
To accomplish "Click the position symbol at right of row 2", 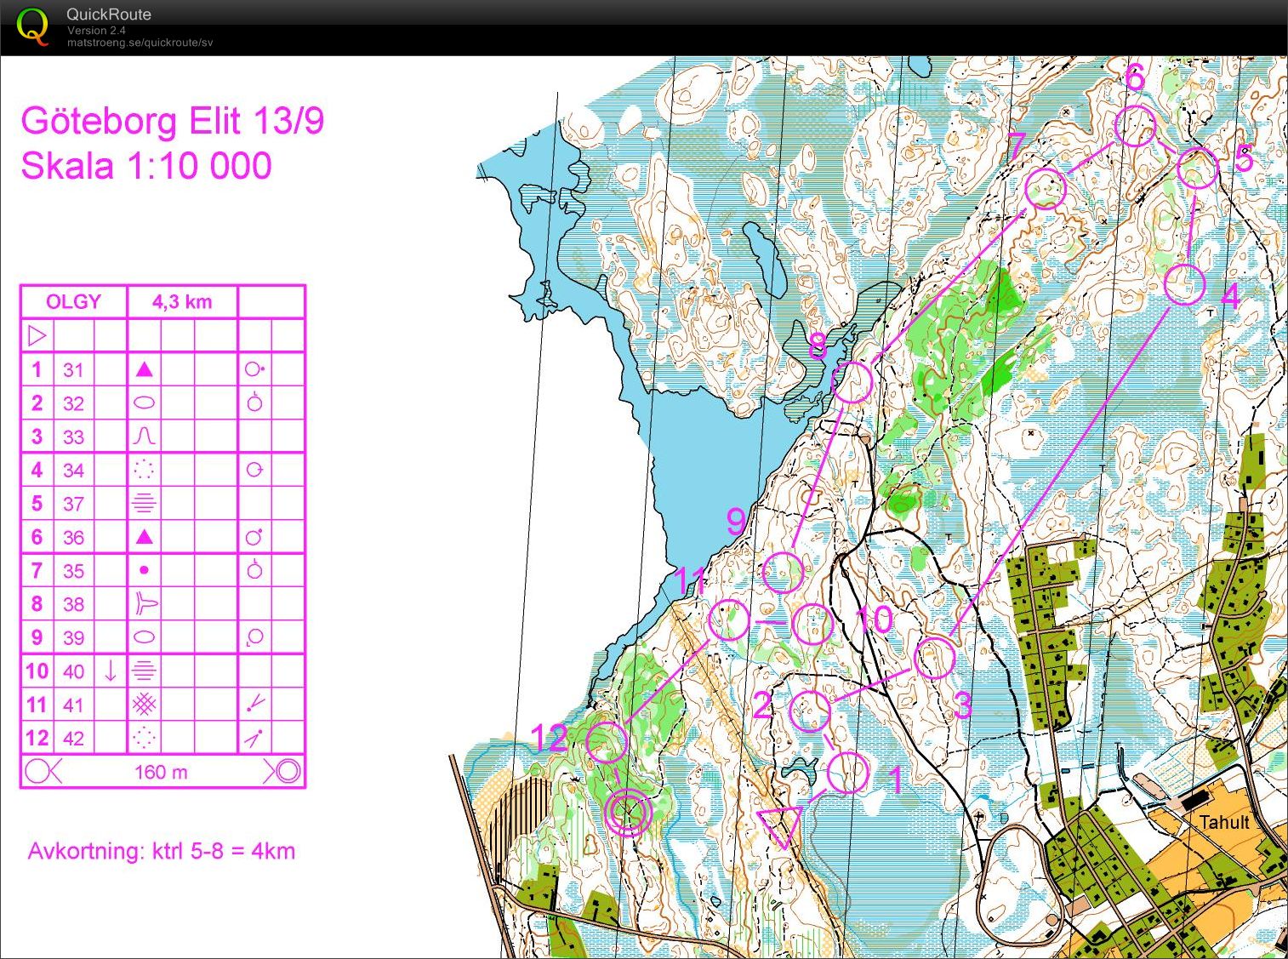I will (x=254, y=402).
